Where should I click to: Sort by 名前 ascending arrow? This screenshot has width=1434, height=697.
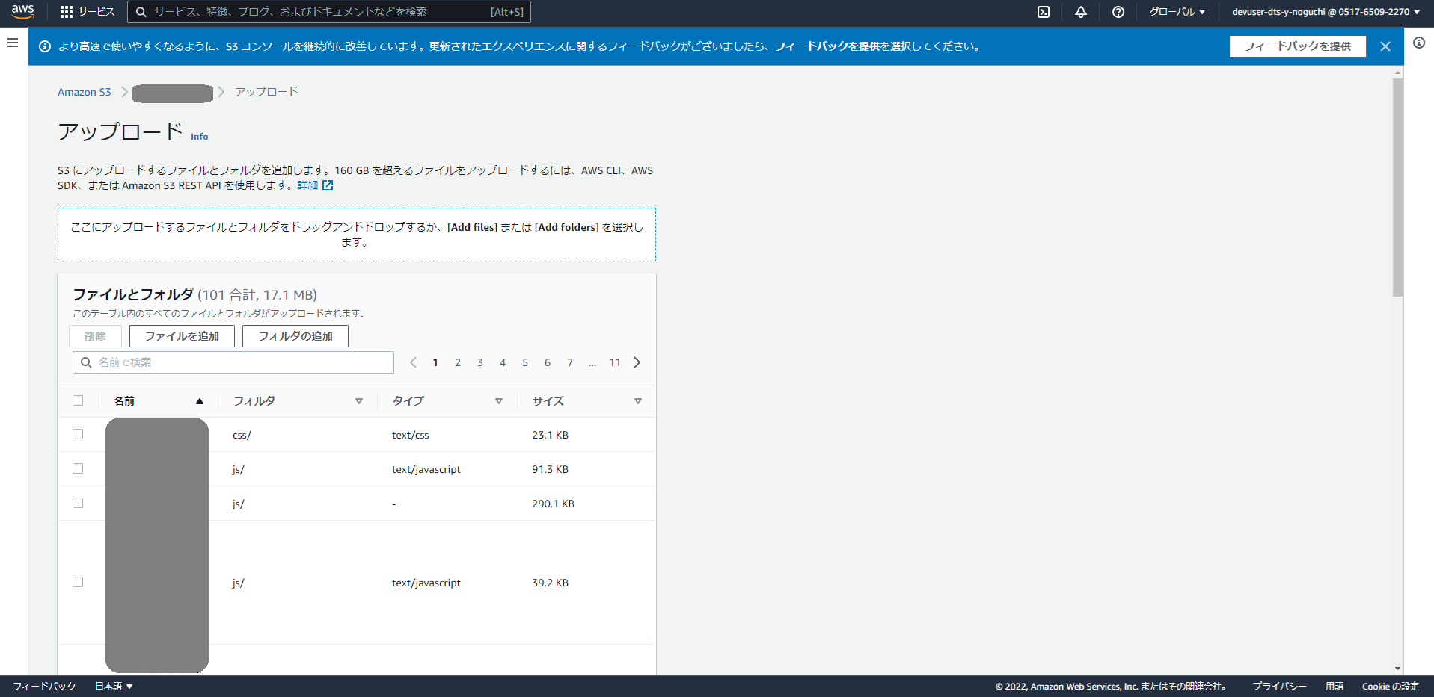[x=200, y=401]
